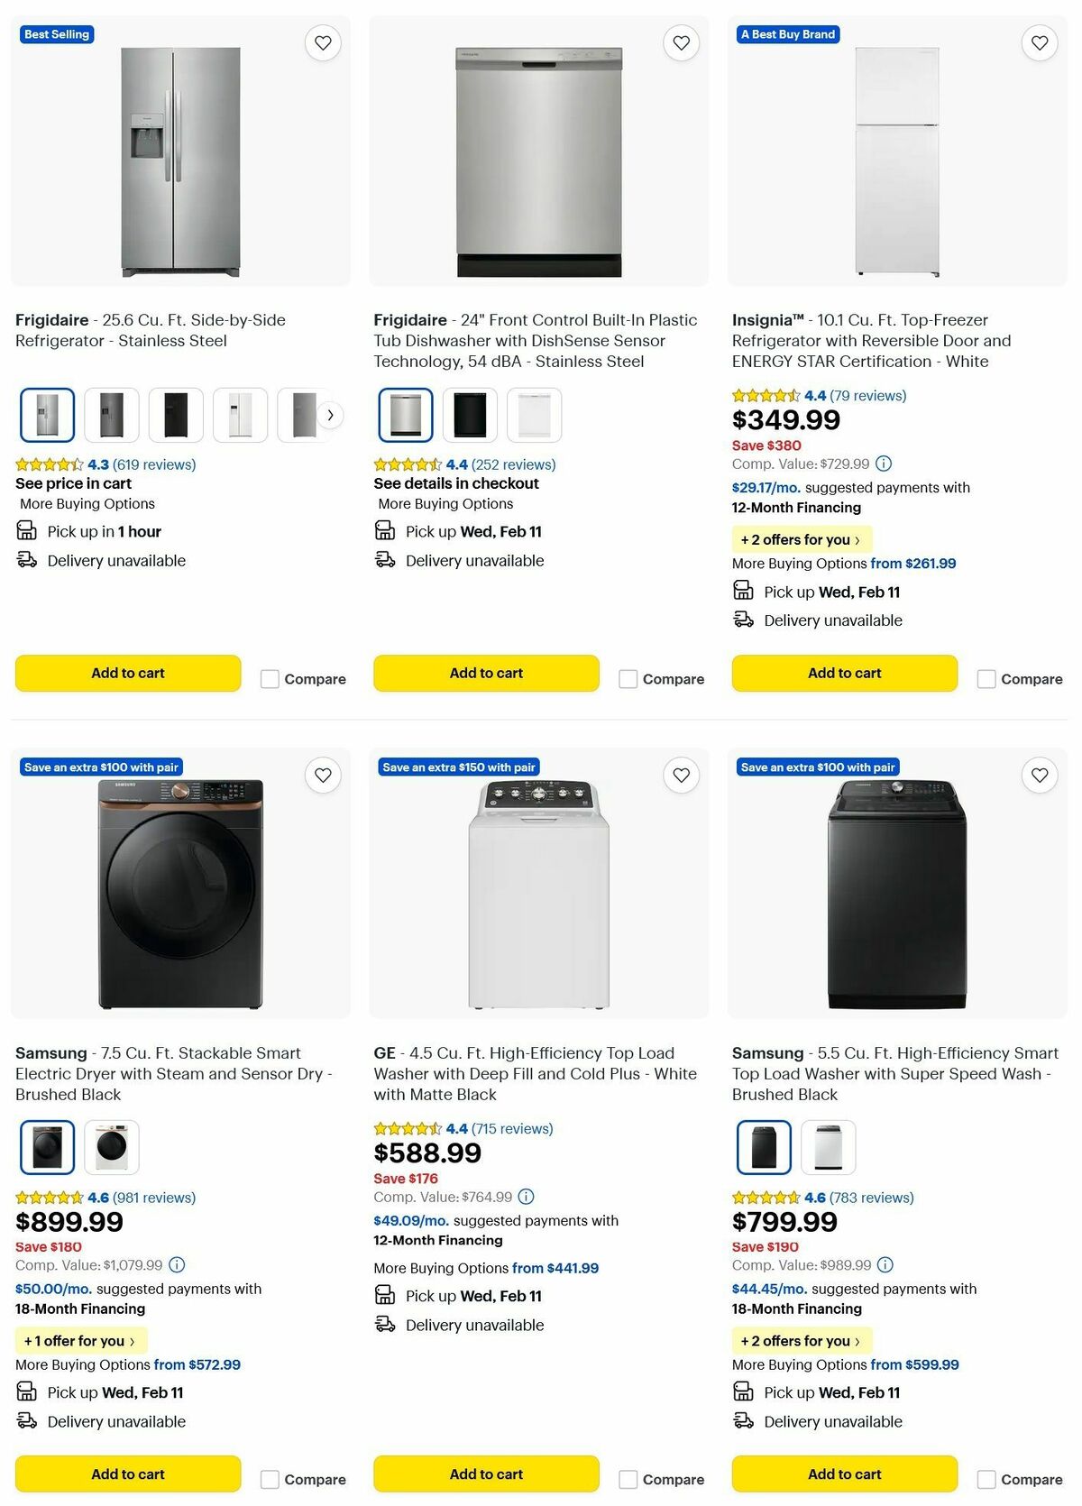
Task: Click the wishlist heart on the Frigidaire refrigerator
Action: (323, 42)
